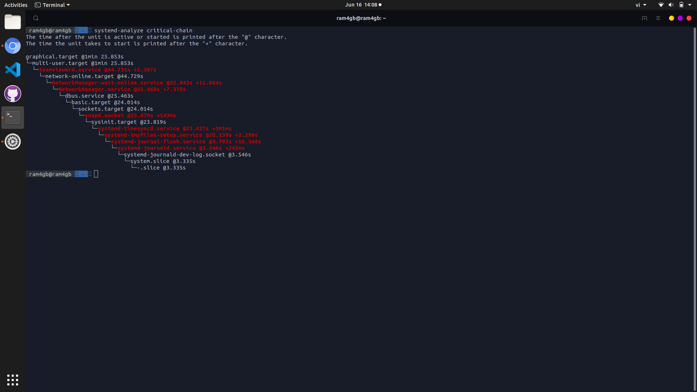Viewport: 697px width, 392px height.
Task: Click -.slice @3.335s line
Action: click(161, 168)
